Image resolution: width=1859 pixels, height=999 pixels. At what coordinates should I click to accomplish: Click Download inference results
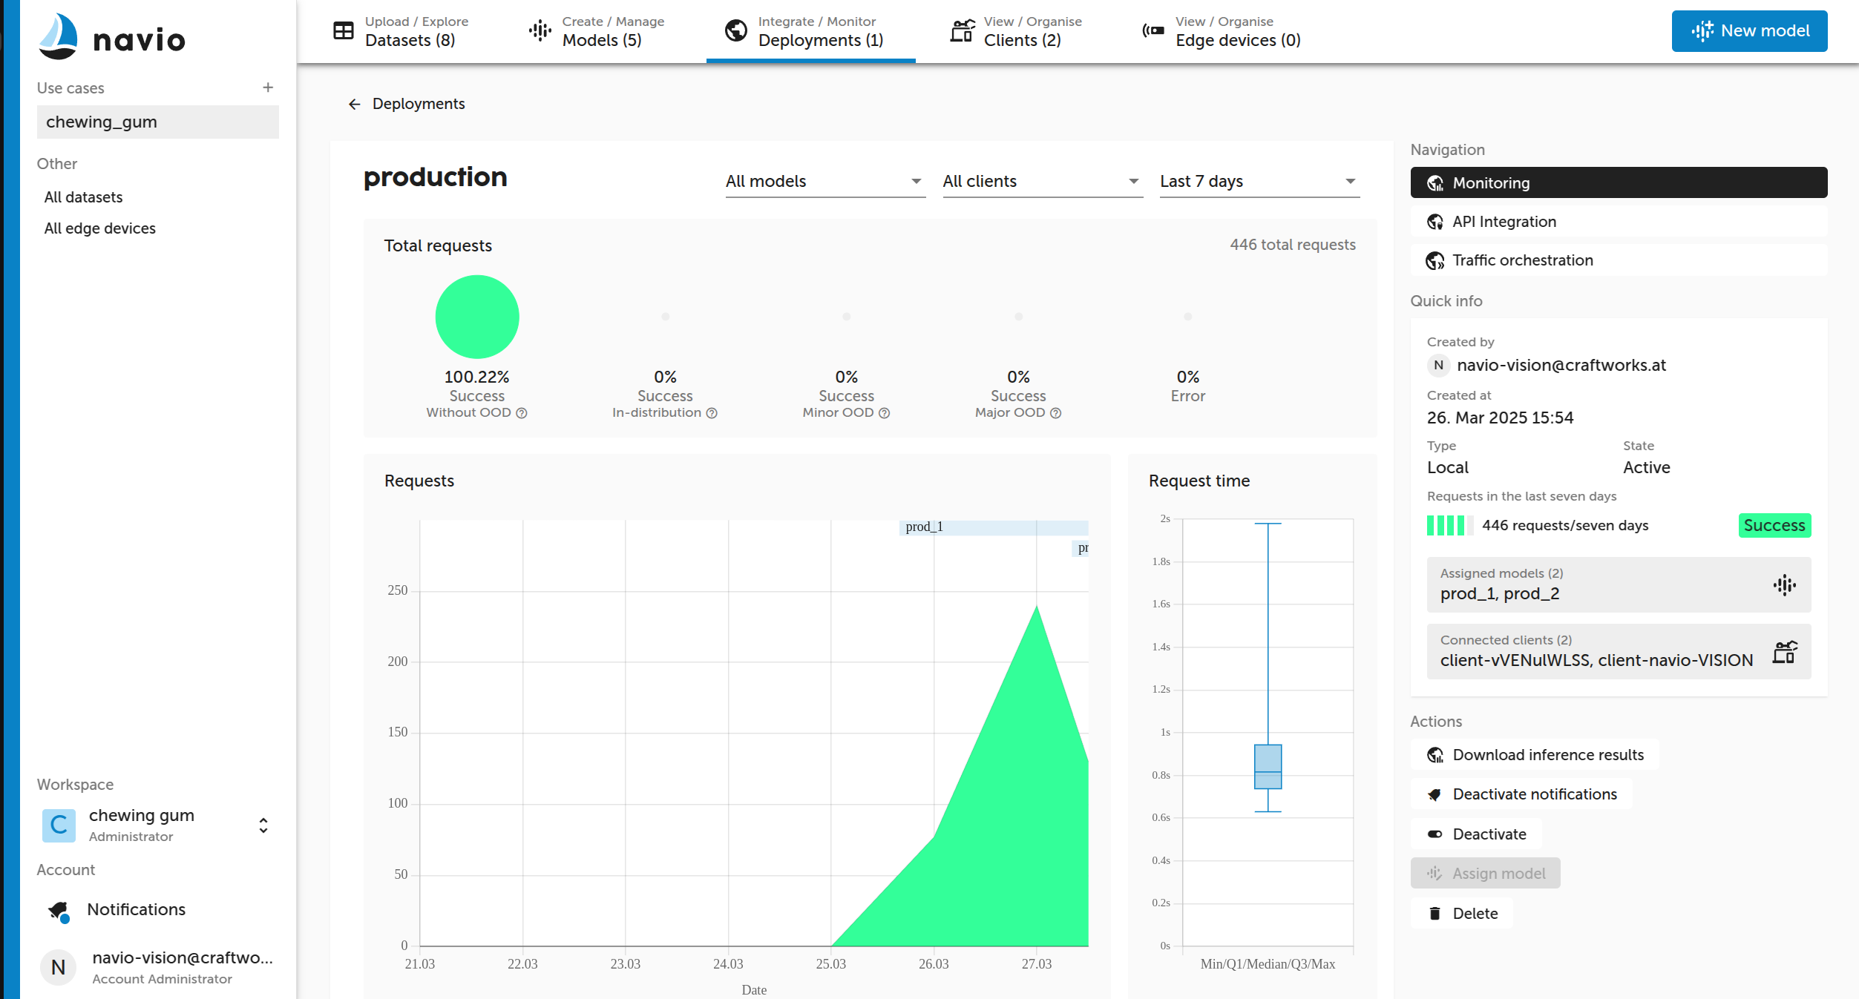pos(1535,755)
